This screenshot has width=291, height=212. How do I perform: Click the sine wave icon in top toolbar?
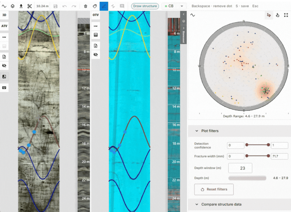[4, 6]
